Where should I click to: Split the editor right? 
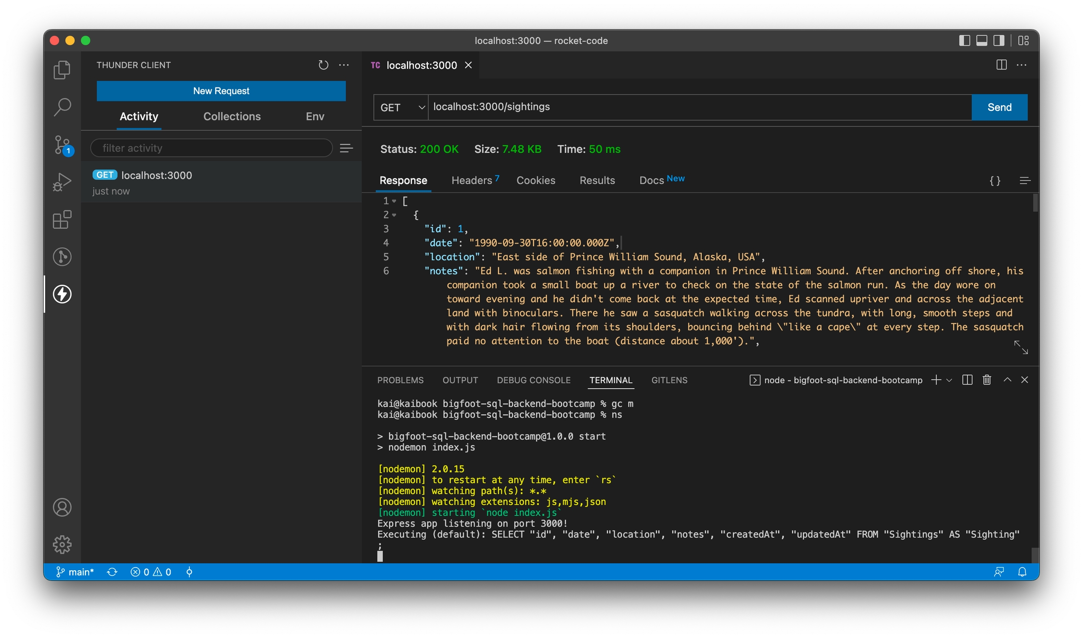point(1001,65)
